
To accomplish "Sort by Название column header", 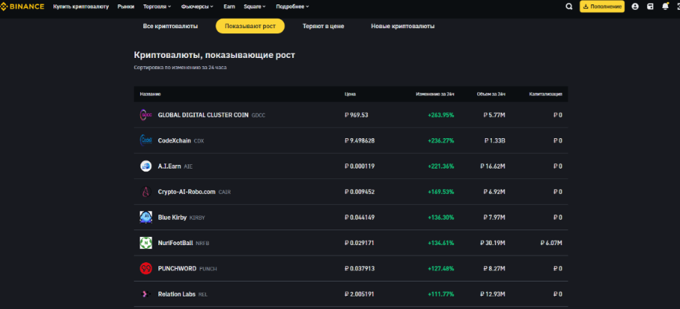I will pos(150,94).
